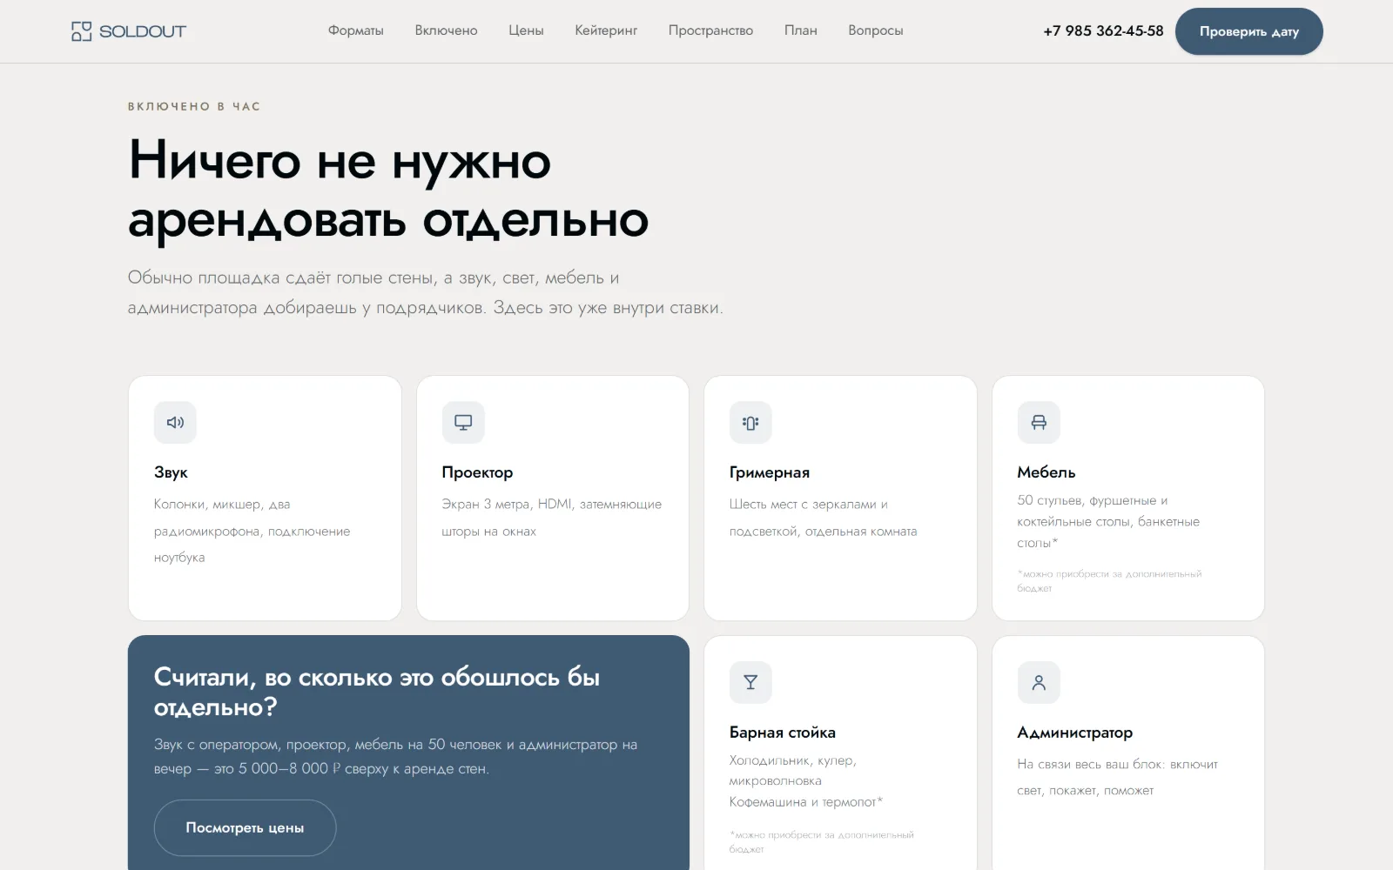The width and height of the screenshot is (1393, 870).
Task: Click the Администратор card title
Action: (x=1075, y=733)
